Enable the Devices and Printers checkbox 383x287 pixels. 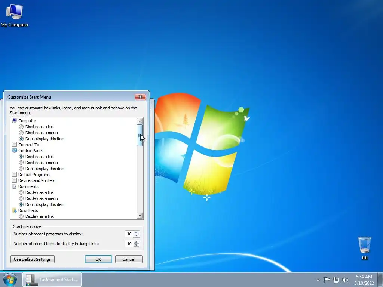[15, 180]
